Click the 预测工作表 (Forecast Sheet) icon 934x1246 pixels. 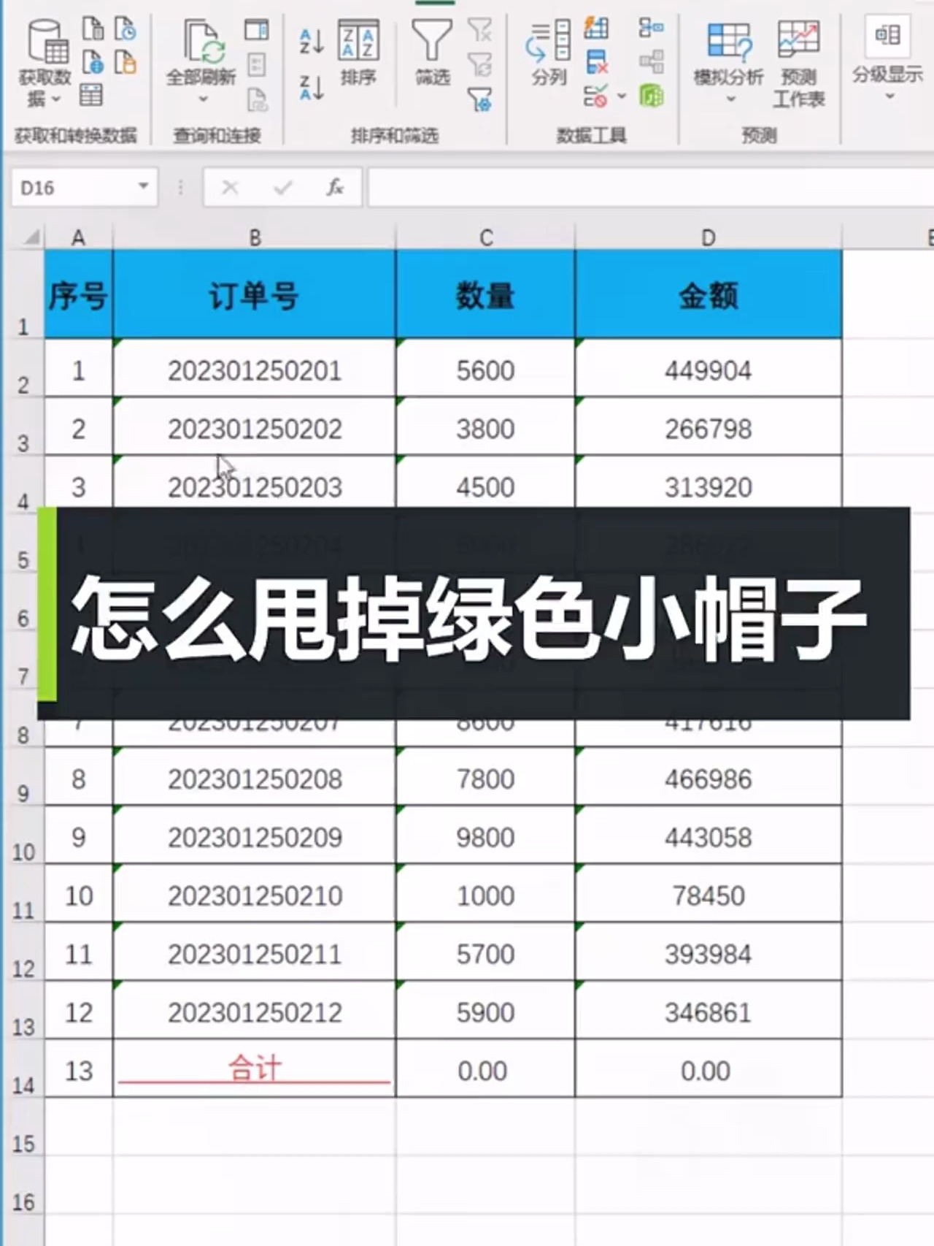pyautogui.click(x=798, y=39)
